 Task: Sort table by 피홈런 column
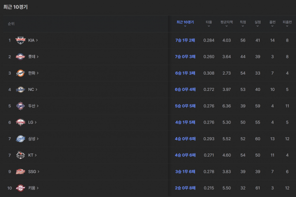click(x=287, y=24)
